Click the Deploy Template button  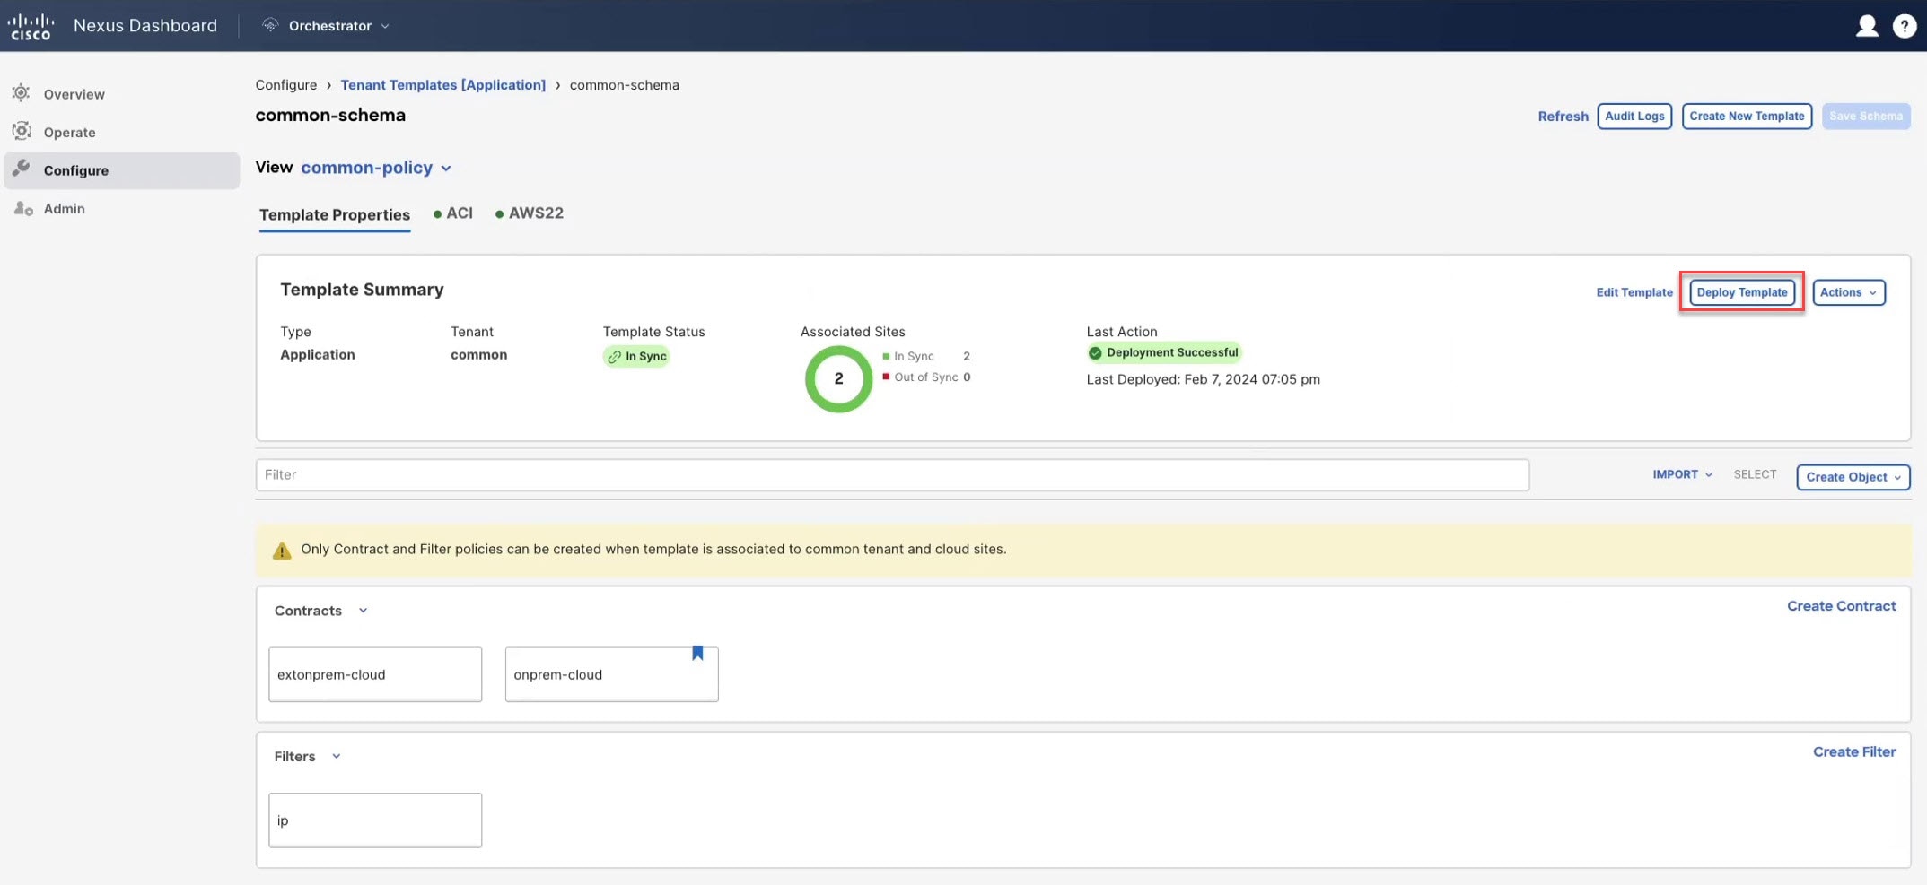[1741, 292]
